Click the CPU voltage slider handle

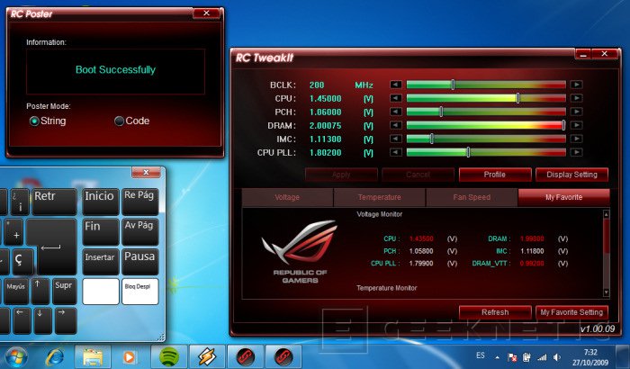(517, 98)
